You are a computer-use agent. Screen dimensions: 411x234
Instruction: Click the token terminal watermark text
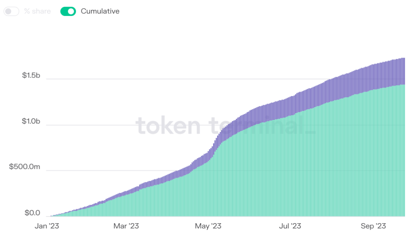(226, 126)
